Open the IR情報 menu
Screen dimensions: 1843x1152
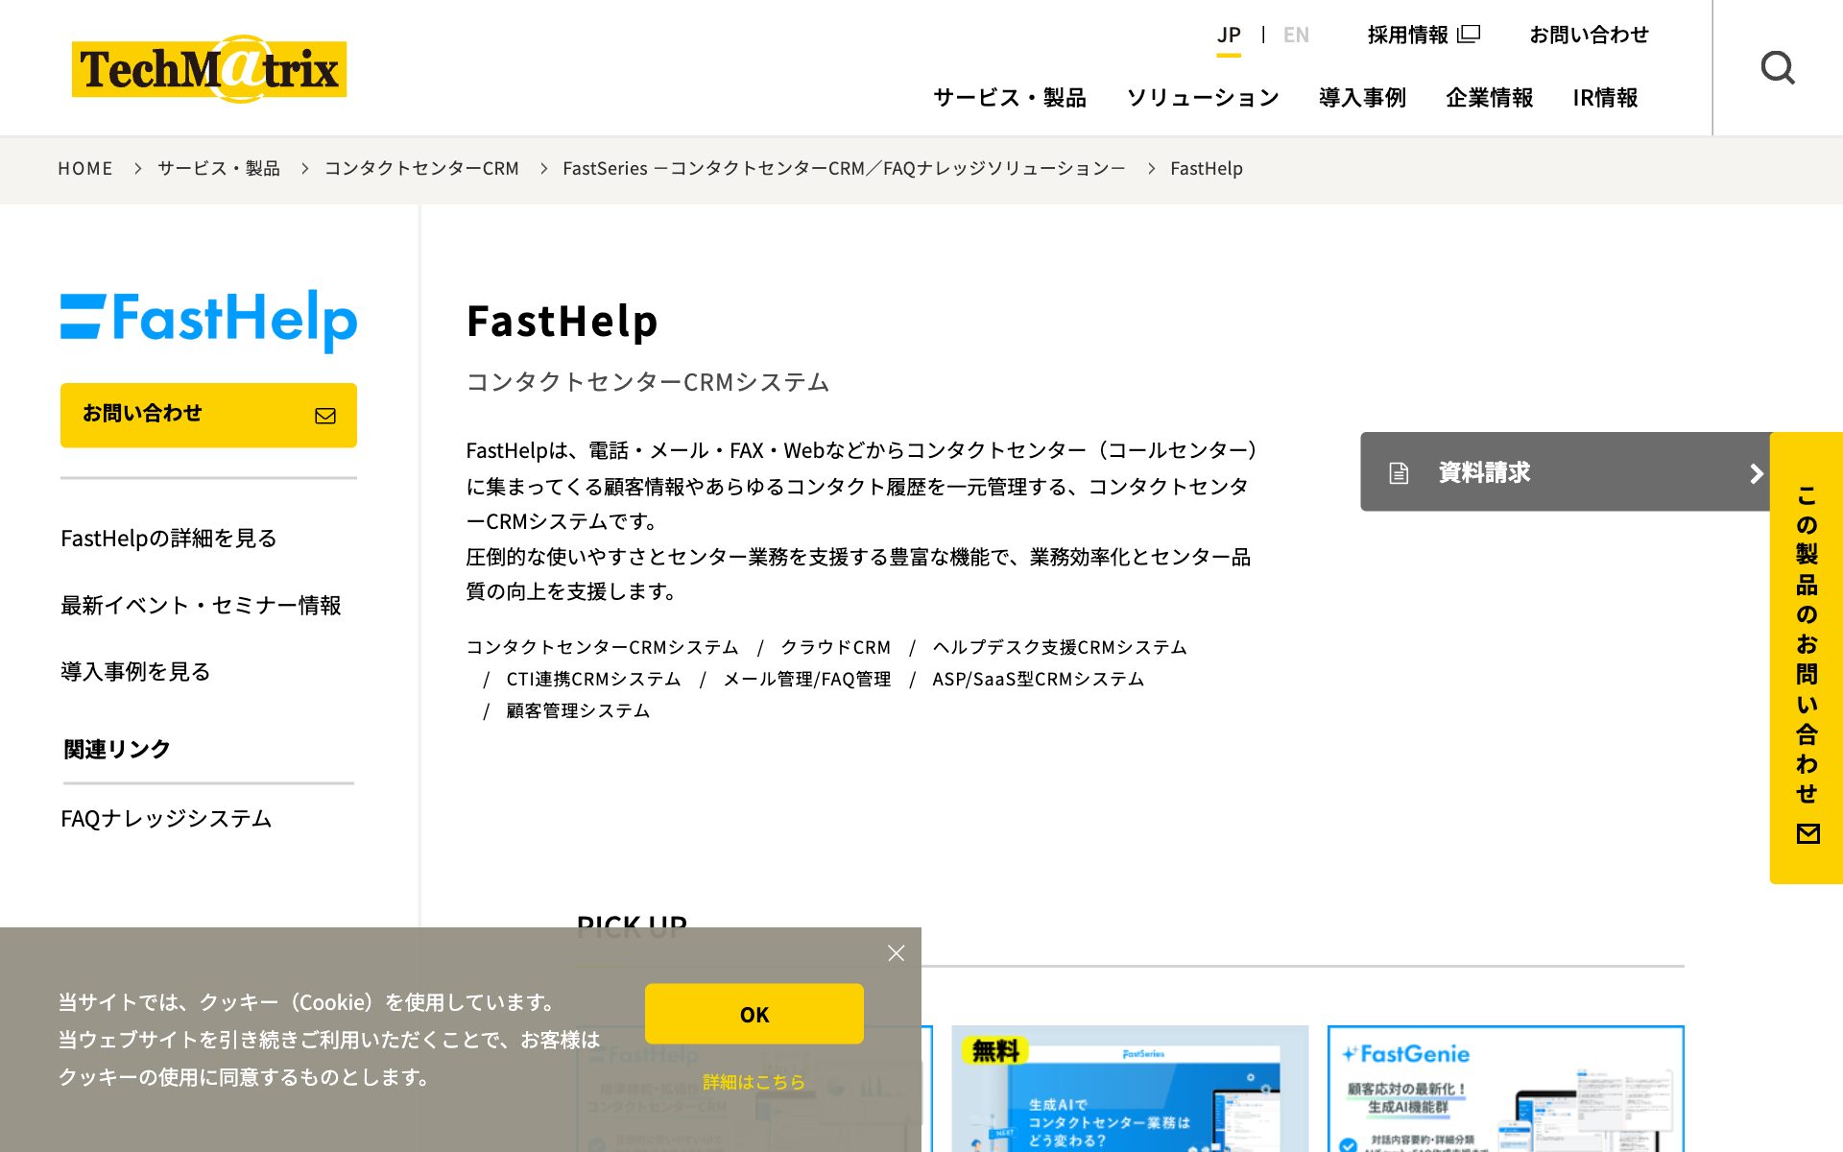coord(1605,97)
